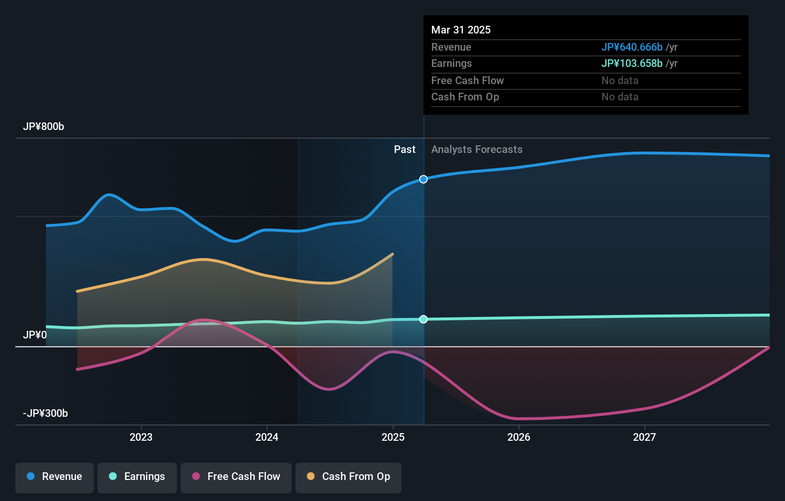
Task: Click the Cash From Op tooltip row label
Action: click(465, 97)
